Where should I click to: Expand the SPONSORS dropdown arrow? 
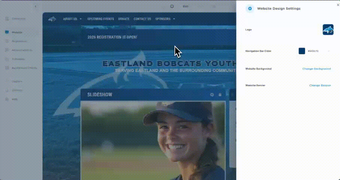pyautogui.click(x=174, y=19)
